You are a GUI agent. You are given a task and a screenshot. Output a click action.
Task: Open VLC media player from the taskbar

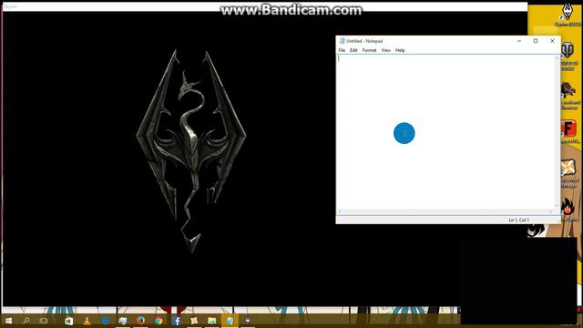87,321
